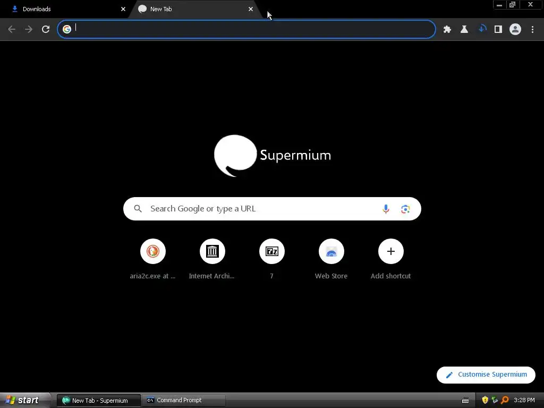Focus the Search Google or type a URL box

pos(272,209)
